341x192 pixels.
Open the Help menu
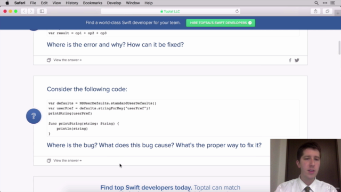[x=149, y=3]
